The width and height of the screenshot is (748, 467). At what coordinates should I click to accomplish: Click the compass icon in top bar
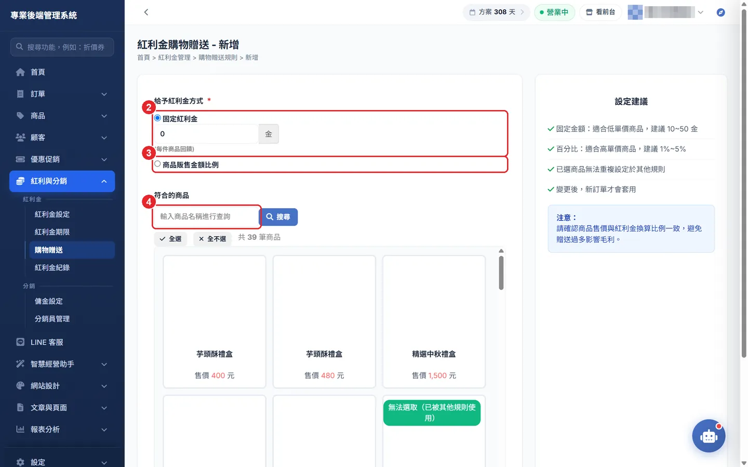(720, 12)
